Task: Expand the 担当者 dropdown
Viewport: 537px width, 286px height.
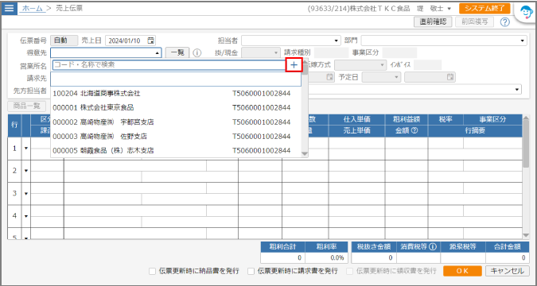Action: [x=337, y=41]
